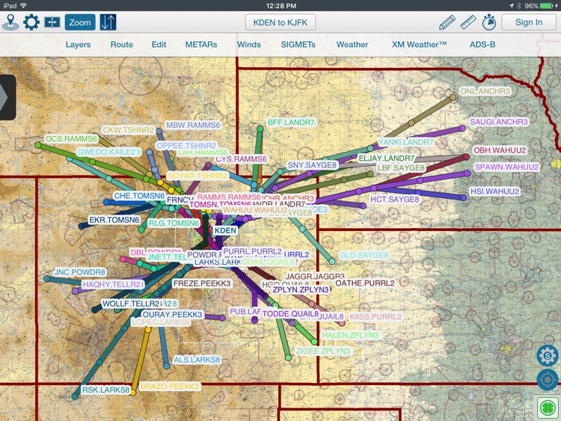The height and width of the screenshot is (421, 561).
Task: Select the ALS.LARKS8 label
Action: 197,360
